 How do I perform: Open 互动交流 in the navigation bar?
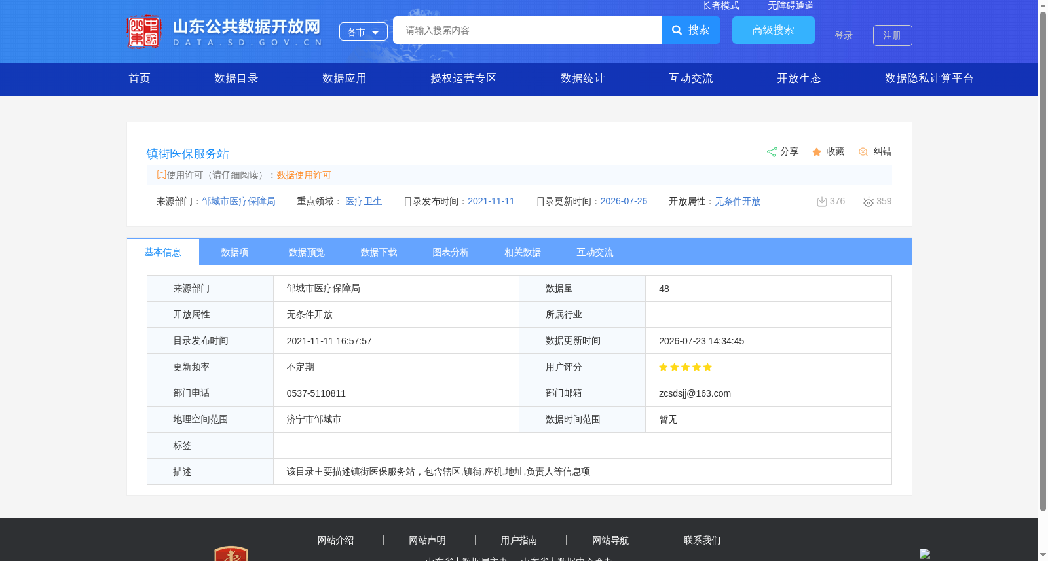click(x=691, y=79)
